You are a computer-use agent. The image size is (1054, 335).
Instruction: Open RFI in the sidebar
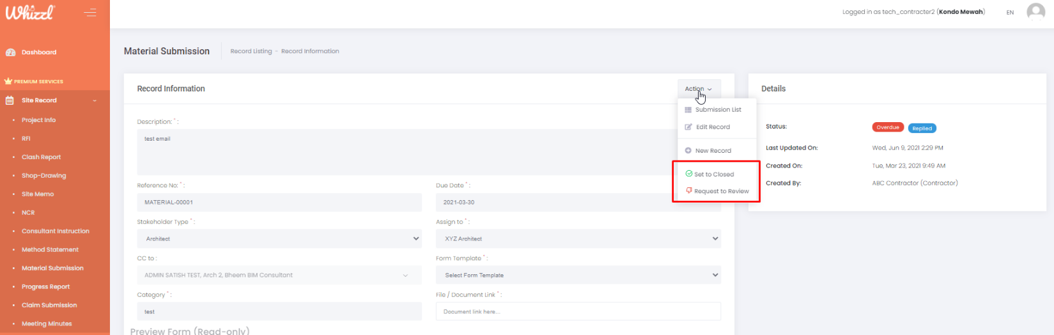(x=26, y=139)
